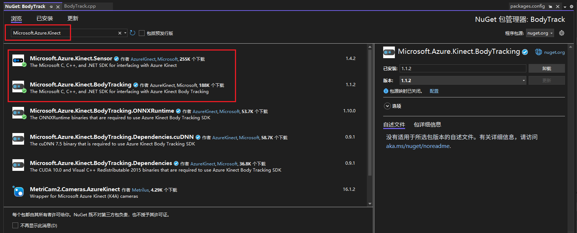This screenshot has height=233, width=577.
Task: Open the BodyTrack.cpp document tab
Action: [80, 6]
